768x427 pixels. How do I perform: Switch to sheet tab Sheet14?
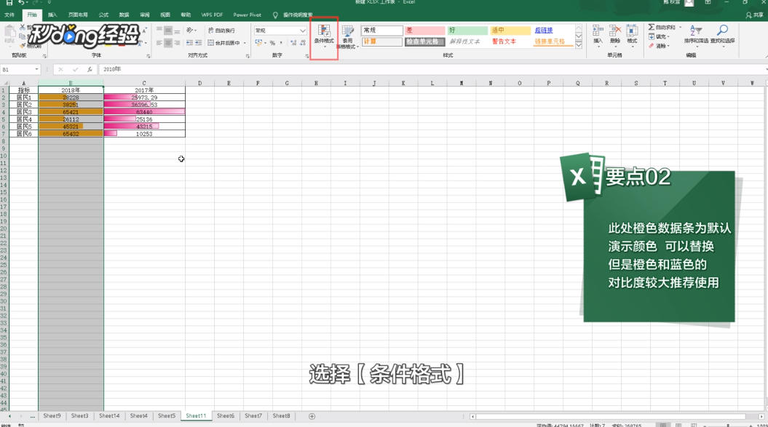click(x=109, y=416)
